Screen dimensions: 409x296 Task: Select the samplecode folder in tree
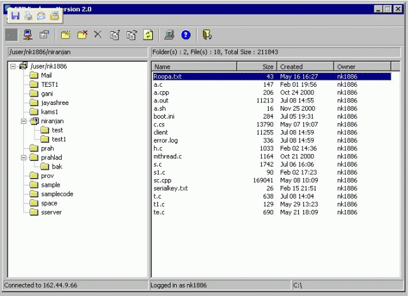pos(57,194)
